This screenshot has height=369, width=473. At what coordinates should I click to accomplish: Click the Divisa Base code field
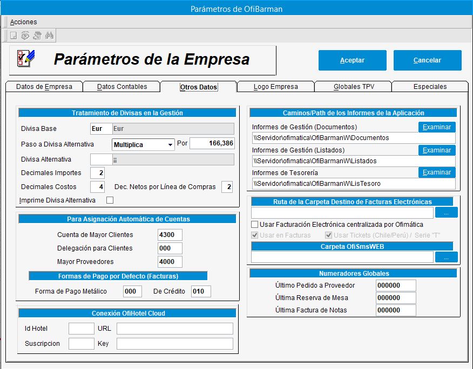pos(101,129)
